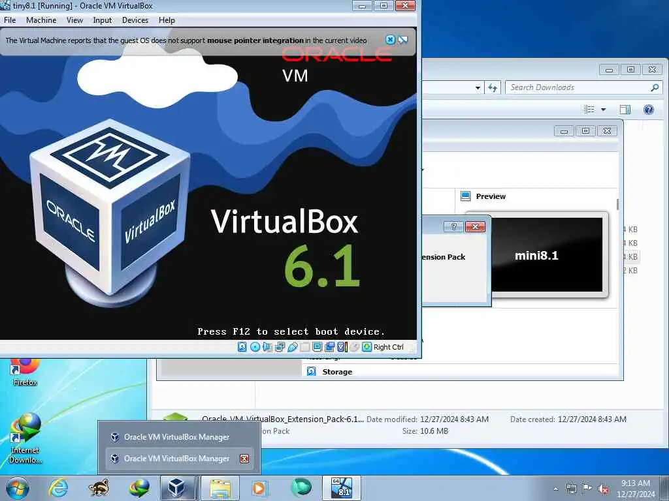Click the Preview section header in VirtualBox Manager
This screenshot has width=669, height=501.
(491, 196)
